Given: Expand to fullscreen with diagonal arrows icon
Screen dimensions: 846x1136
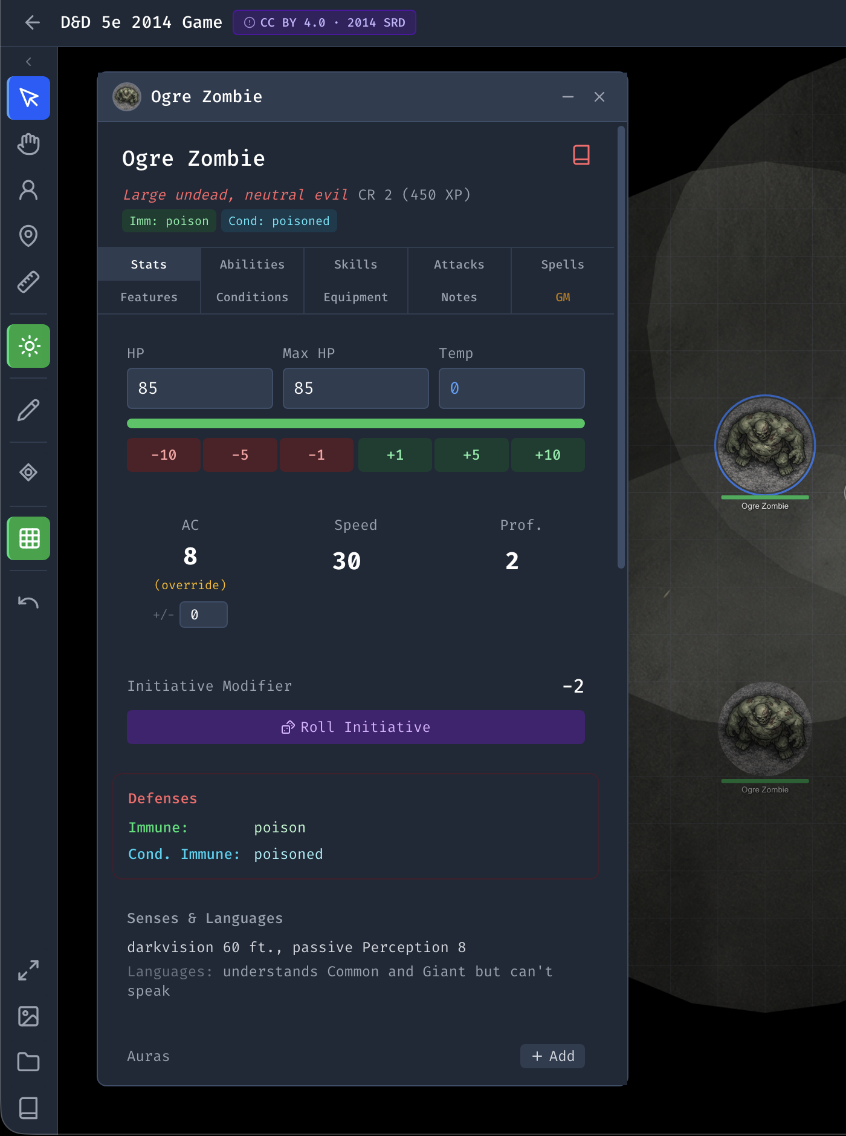Looking at the screenshot, I should (28, 970).
